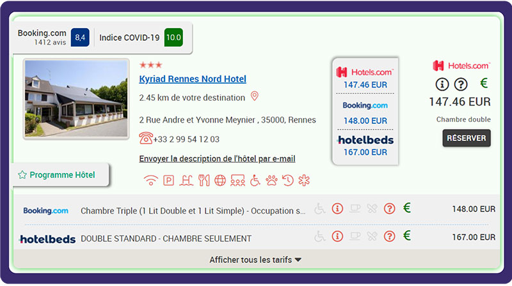Click the parking amenity icon
This screenshot has width=512, height=286.
tap(168, 180)
